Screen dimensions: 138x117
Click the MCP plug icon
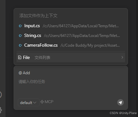click(x=42, y=102)
